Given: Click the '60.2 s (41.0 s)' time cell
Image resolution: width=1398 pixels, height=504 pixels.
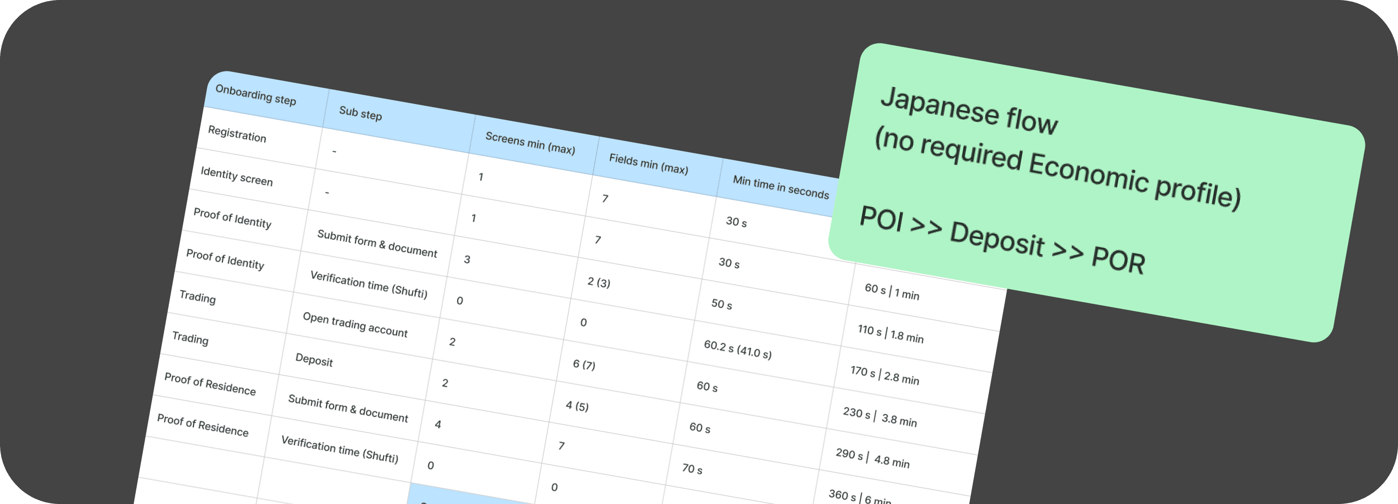Looking at the screenshot, I should point(738,349).
